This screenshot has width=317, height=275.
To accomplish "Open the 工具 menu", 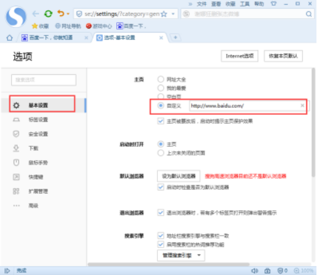I will coord(245,4).
